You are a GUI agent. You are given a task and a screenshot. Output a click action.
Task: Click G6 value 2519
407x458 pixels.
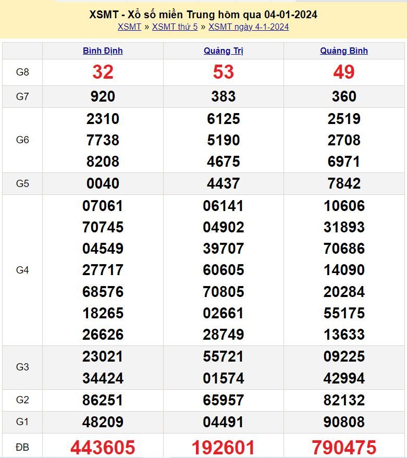pyautogui.click(x=344, y=119)
